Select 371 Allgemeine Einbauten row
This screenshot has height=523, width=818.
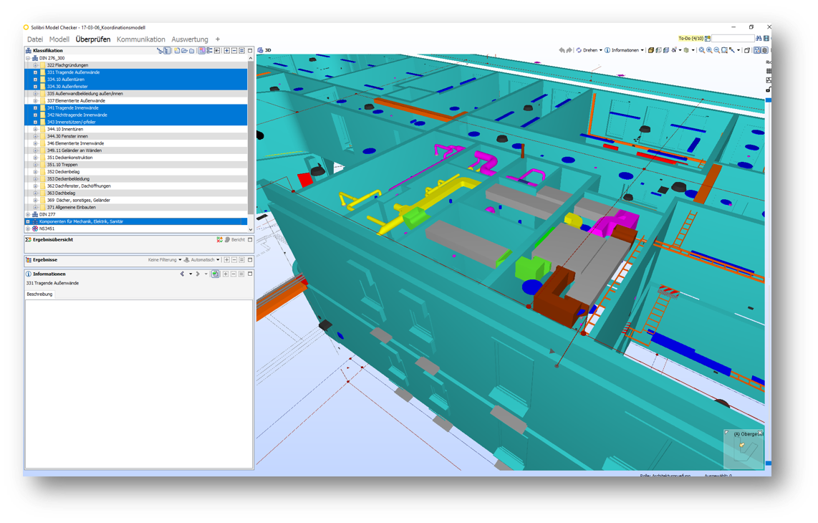coord(137,207)
